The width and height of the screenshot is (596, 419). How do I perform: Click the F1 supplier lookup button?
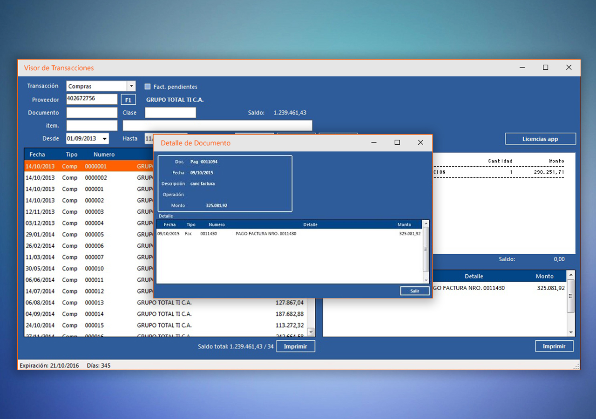(128, 100)
